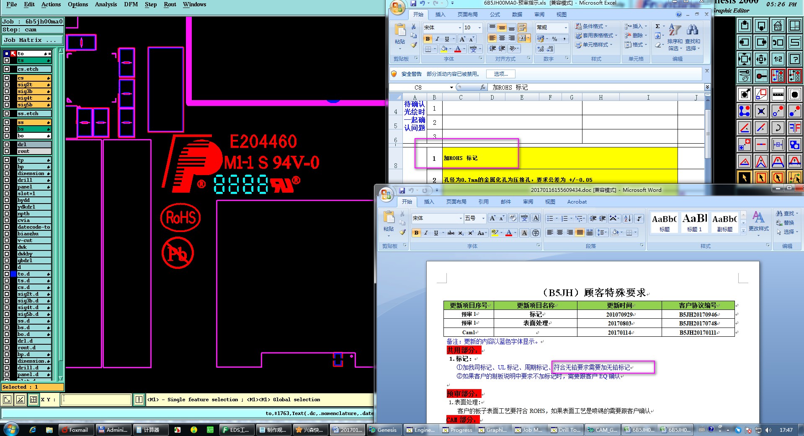Click the Word red font color swatch
The width and height of the screenshot is (804, 436).
point(509,233)
